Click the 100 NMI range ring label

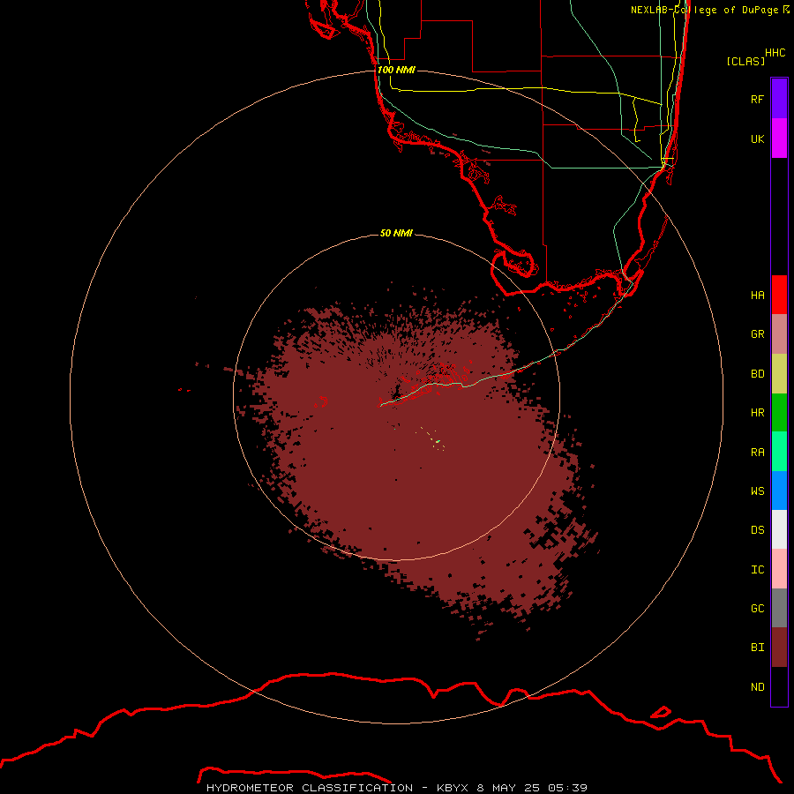pos(396,70)
